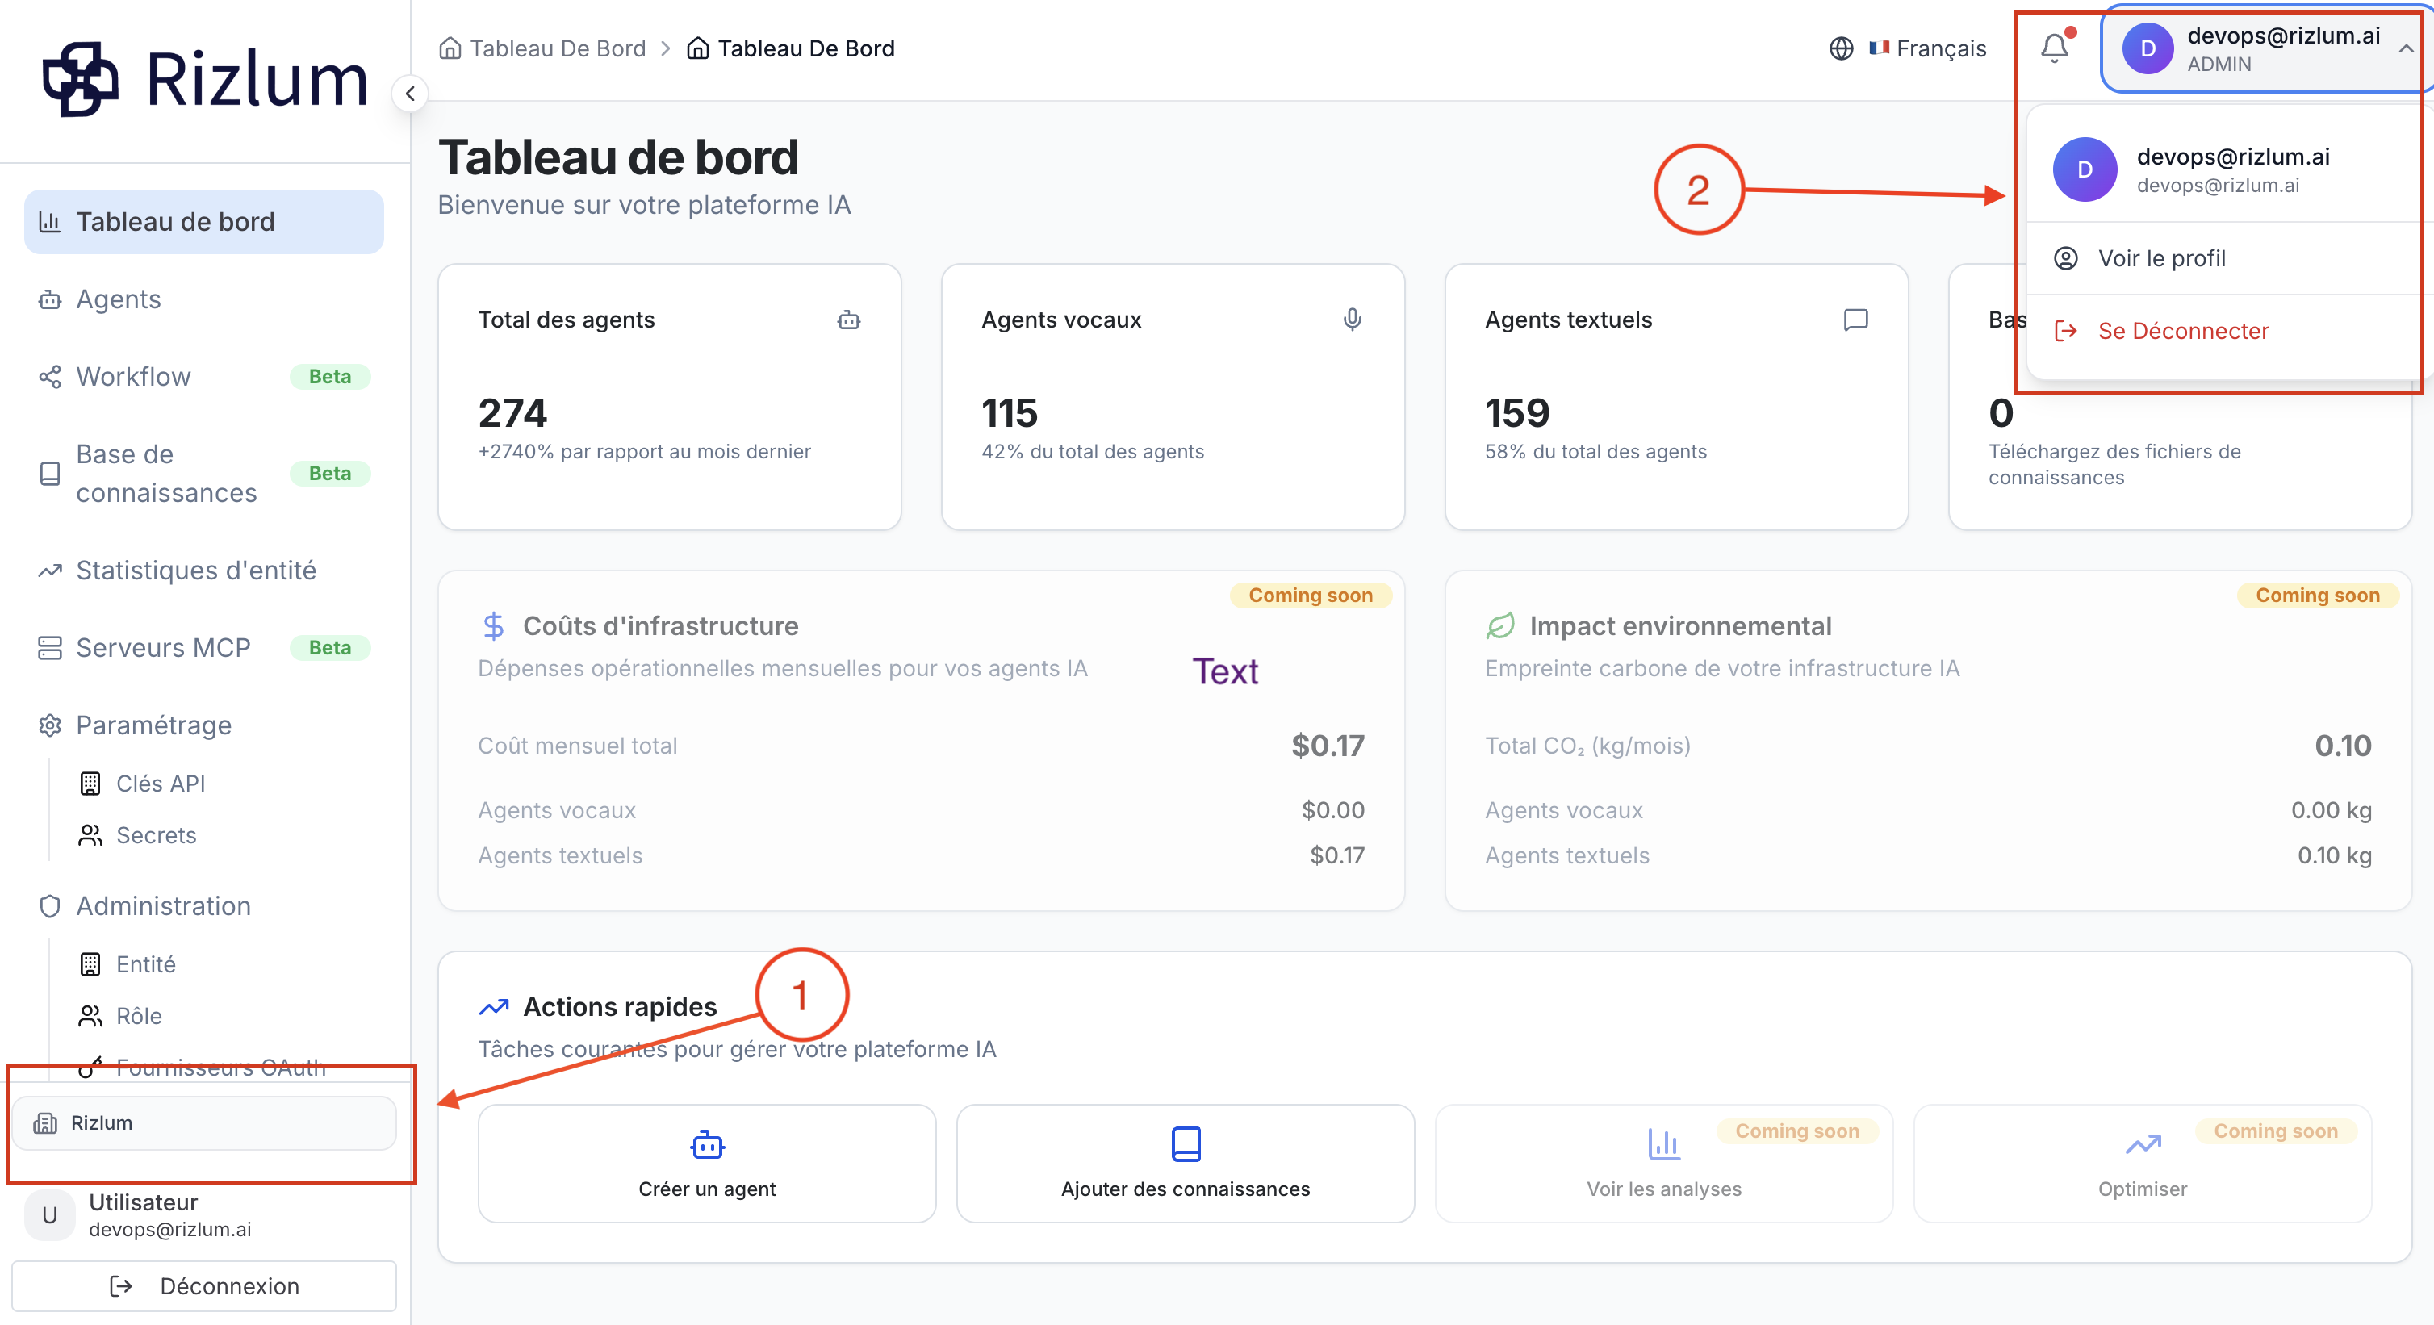The image size is (2434, 1325).
Task: Click the D avatar inside the dropdown
Action: coord(2085,170)
